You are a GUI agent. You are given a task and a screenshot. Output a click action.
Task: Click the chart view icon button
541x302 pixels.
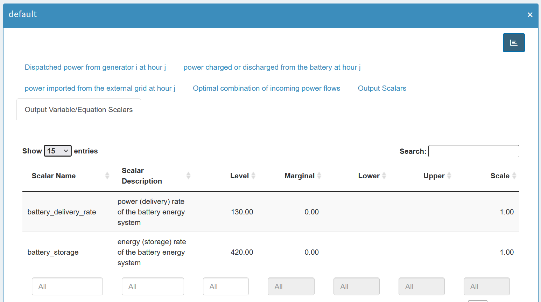coord(513,43)
